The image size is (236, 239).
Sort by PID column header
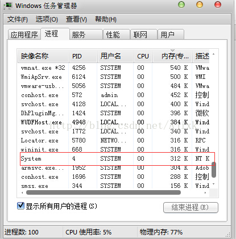point(83,56)
